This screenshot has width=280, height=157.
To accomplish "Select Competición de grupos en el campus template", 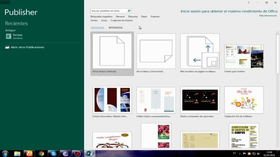I will pyautogui.click(x=244, y=136).
